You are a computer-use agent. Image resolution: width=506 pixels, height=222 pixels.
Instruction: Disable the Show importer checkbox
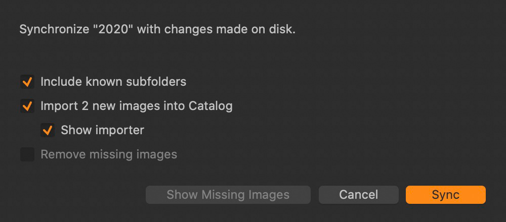click(48, 130)
